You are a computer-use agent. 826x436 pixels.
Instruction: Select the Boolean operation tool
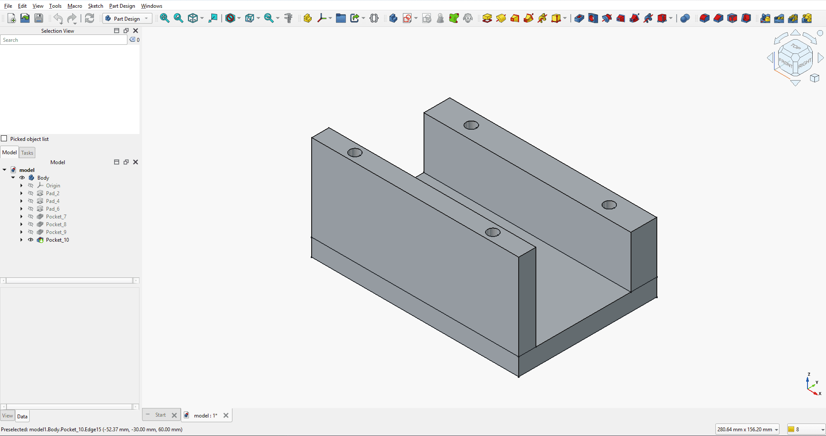pos(685,18)
